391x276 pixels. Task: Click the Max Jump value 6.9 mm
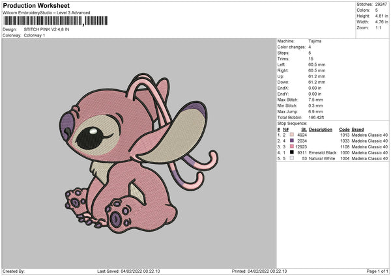315,111
